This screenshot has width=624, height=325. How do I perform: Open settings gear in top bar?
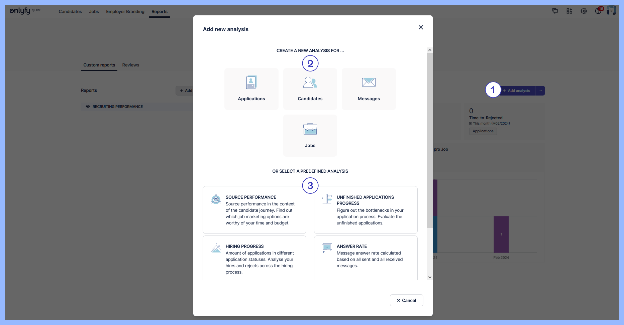tap(584, 11)
